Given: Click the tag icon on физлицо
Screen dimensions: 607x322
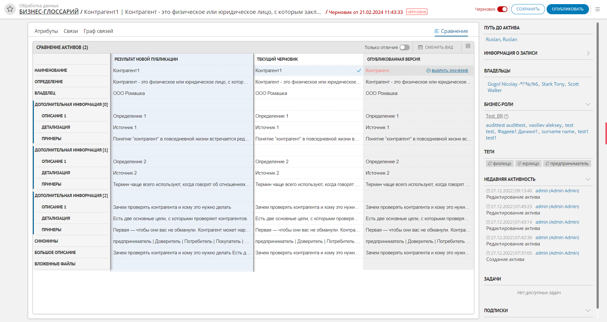Looking at the screenshot, I should [x=490, y=164].
